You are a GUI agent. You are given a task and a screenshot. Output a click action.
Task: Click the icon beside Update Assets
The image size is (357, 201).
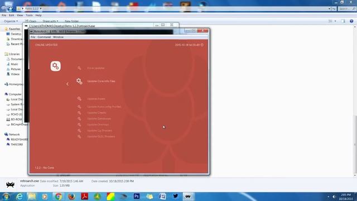coord(79,99)
